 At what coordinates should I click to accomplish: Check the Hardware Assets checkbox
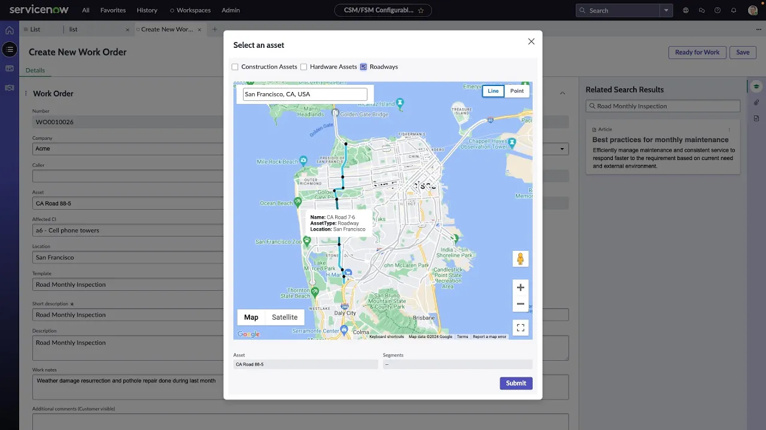(304, 67)
